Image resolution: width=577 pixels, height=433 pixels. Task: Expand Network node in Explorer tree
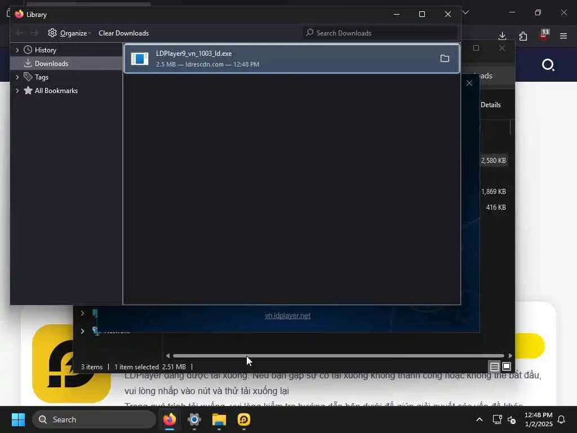coord(82,331)
